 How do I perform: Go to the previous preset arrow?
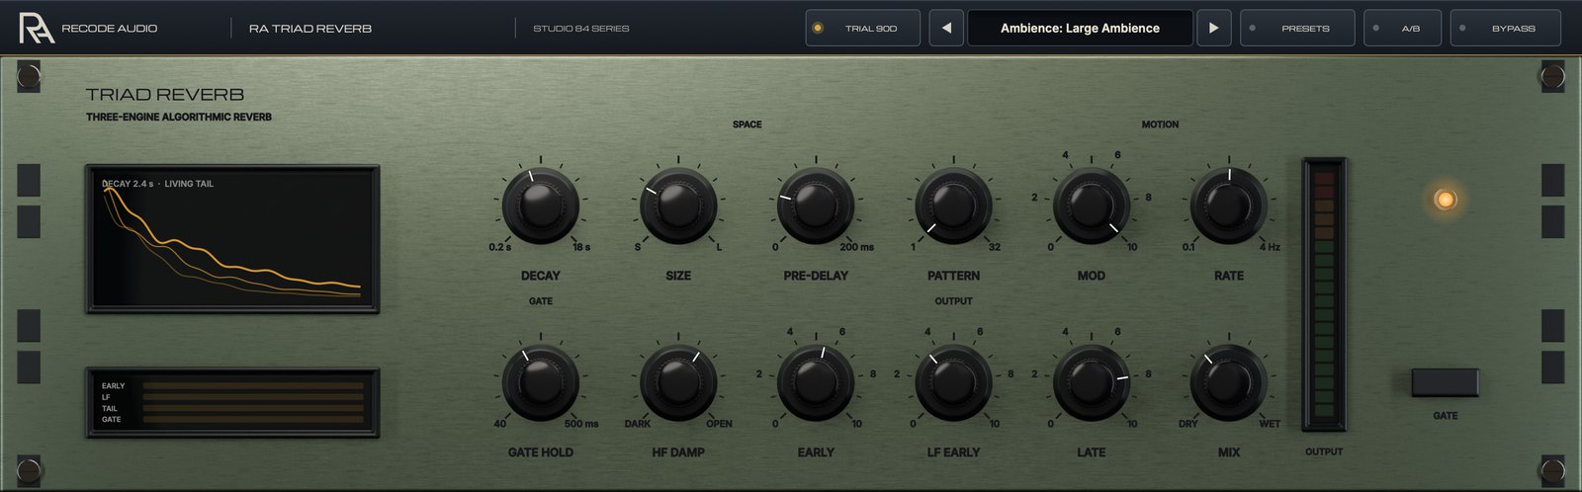[946, 28]
